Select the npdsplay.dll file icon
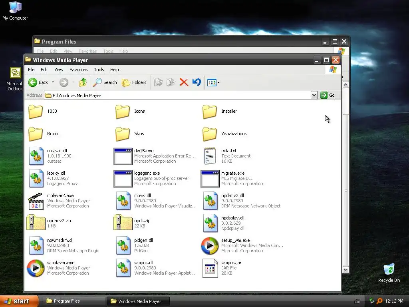The image size is (409, 307). tap(210, 223)
